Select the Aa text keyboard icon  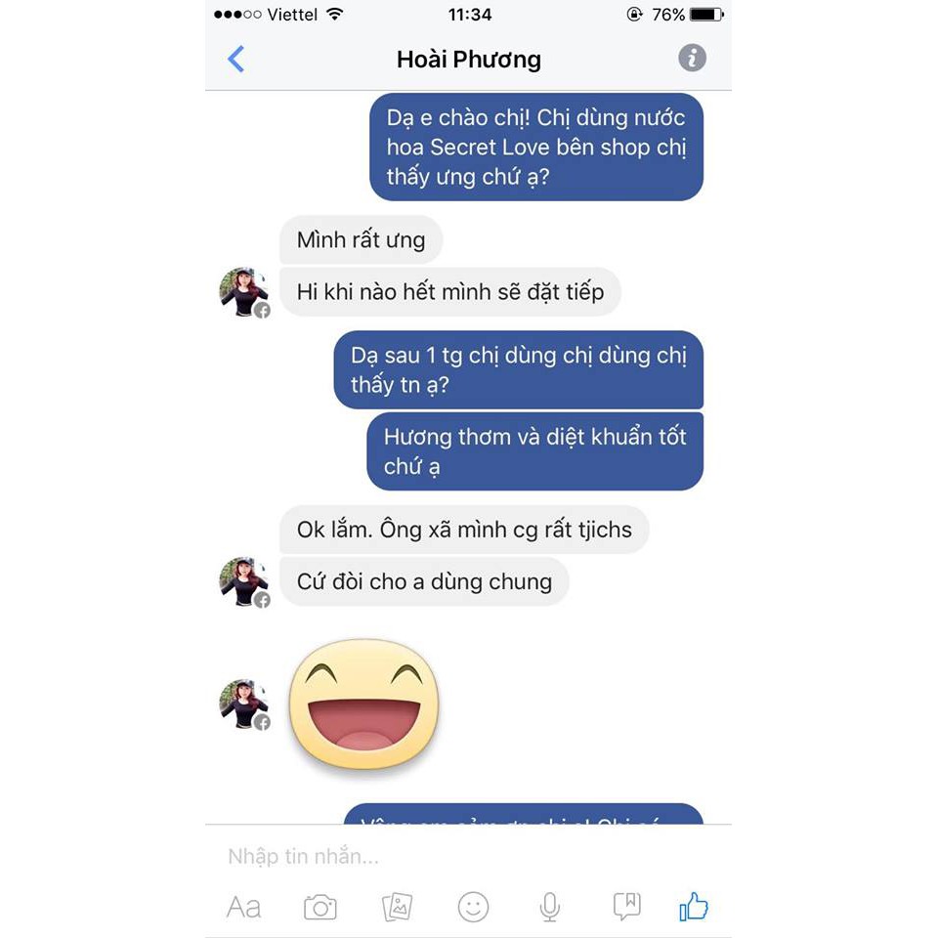pyautogui.click(x=243, y=908)
